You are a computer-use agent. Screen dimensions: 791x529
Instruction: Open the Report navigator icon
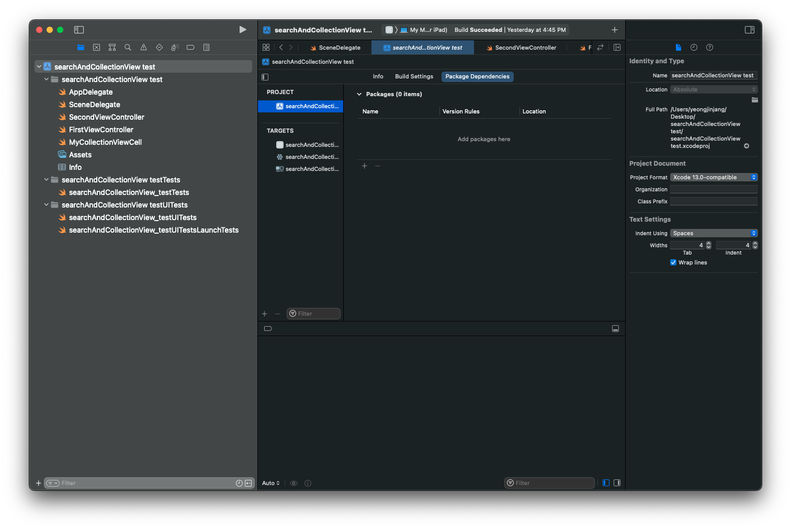(206, 48)
